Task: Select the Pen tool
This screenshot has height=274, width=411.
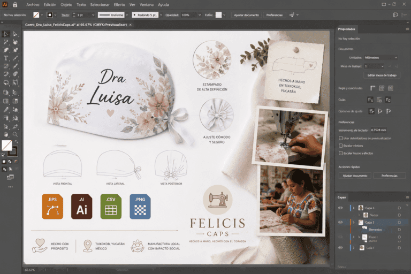Action: [6, 50]
